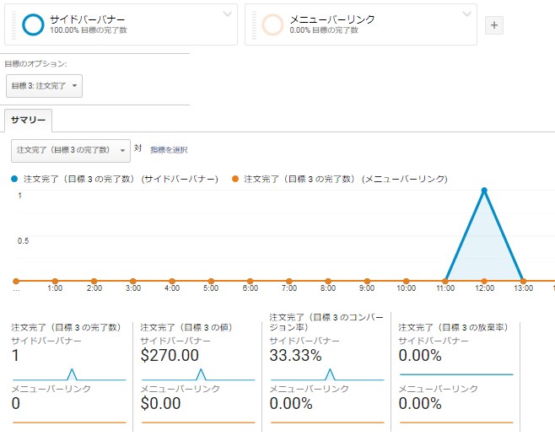Expand the メニューバーリンク segment chevron
The height and width of the screenshot is (441, 555).
[466, 14]
